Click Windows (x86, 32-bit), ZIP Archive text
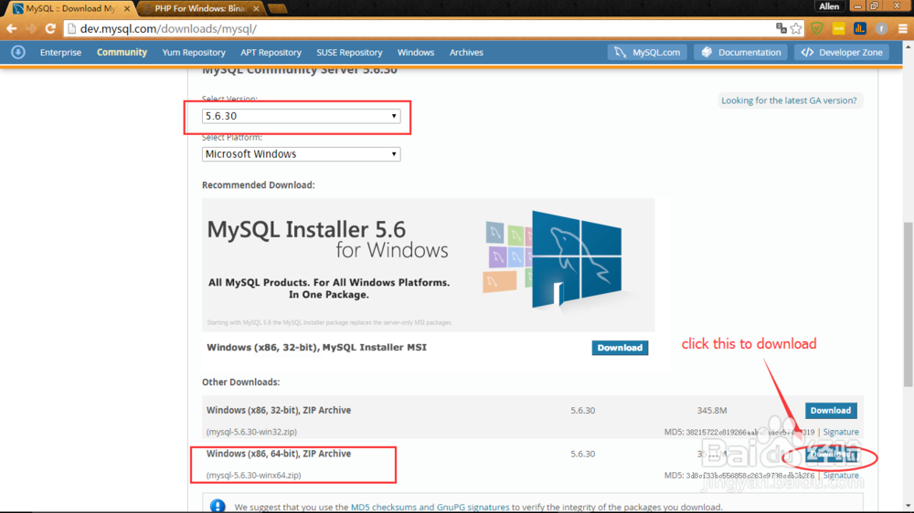This screenshot has height=513, width=914. (279, 411)
